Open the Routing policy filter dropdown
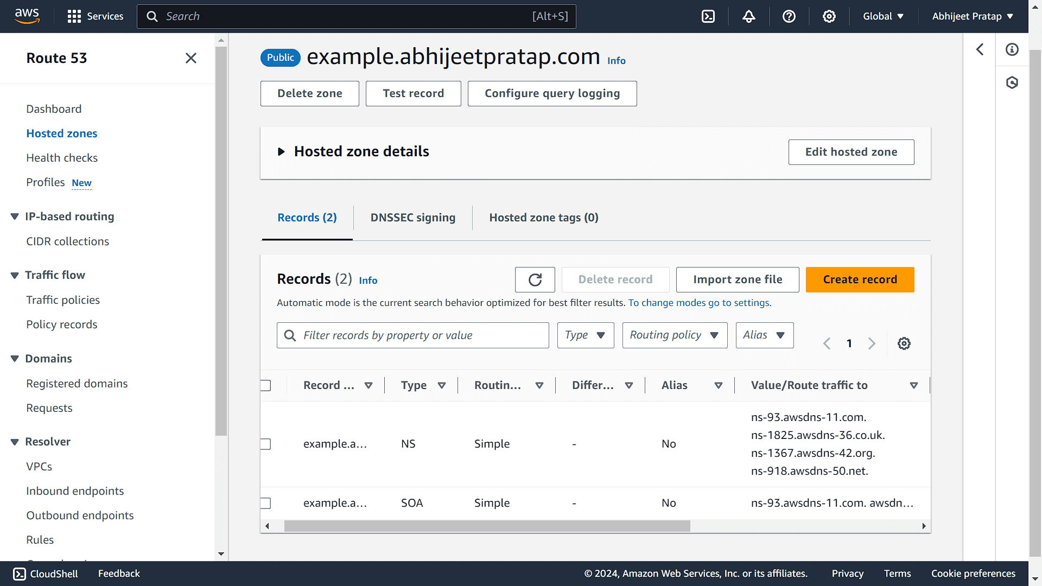 pos(675,335)
